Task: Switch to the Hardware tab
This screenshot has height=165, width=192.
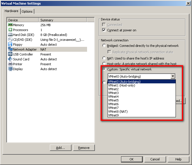Action: tap(12, 11)
